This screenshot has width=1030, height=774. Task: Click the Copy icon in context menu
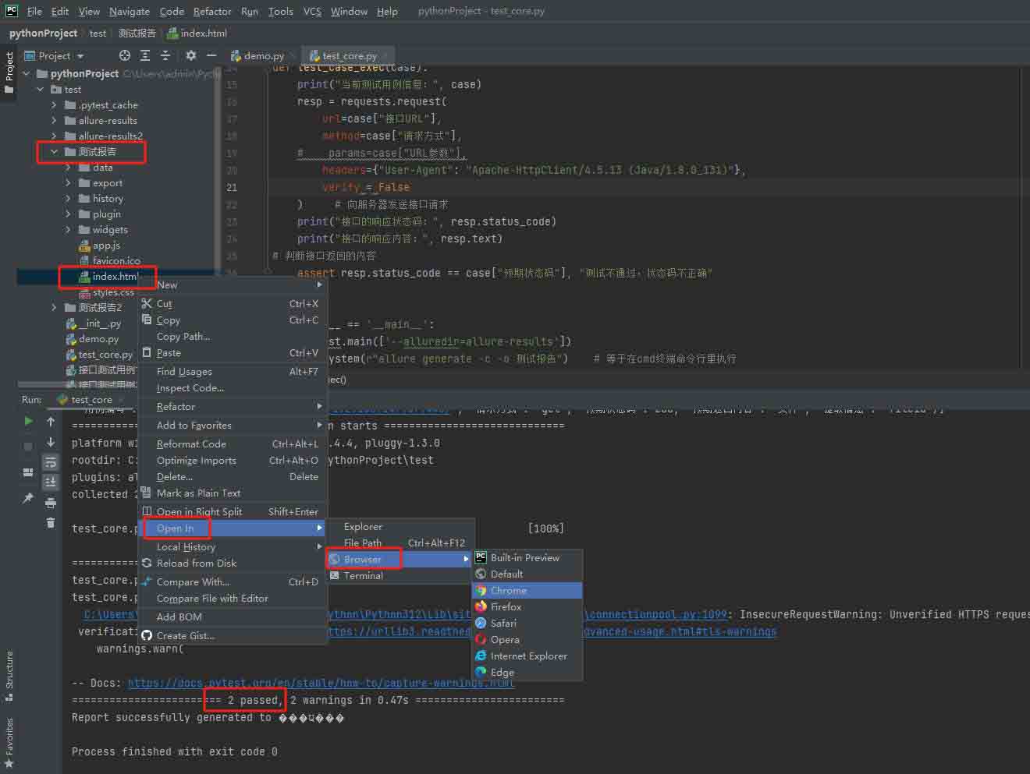147,320
